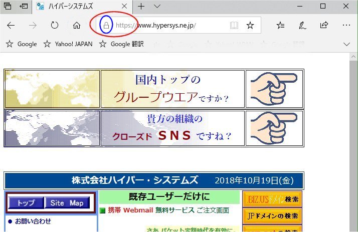Click the scrollbar up arrow
The image size is (358, 232).
[353, 56]
